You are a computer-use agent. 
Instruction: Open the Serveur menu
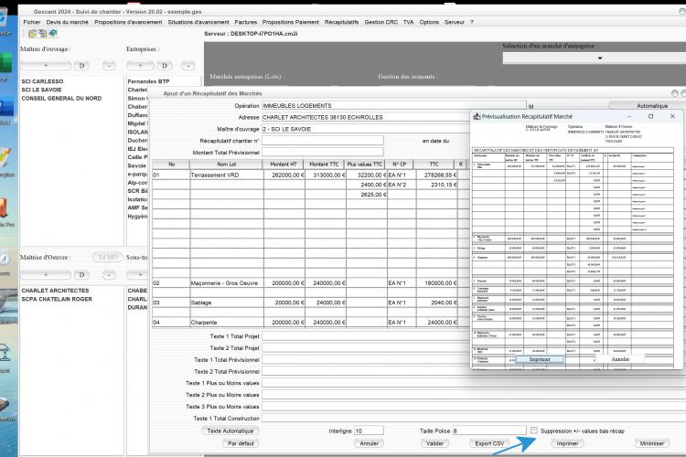tap(454, 22)
